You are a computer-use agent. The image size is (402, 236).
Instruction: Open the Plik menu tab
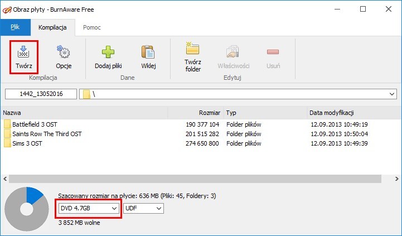pyautogui.click(x=16, y=27)
